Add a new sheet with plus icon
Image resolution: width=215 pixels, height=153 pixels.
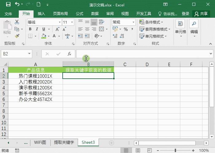pyautogui.click(x=111, y=143)
